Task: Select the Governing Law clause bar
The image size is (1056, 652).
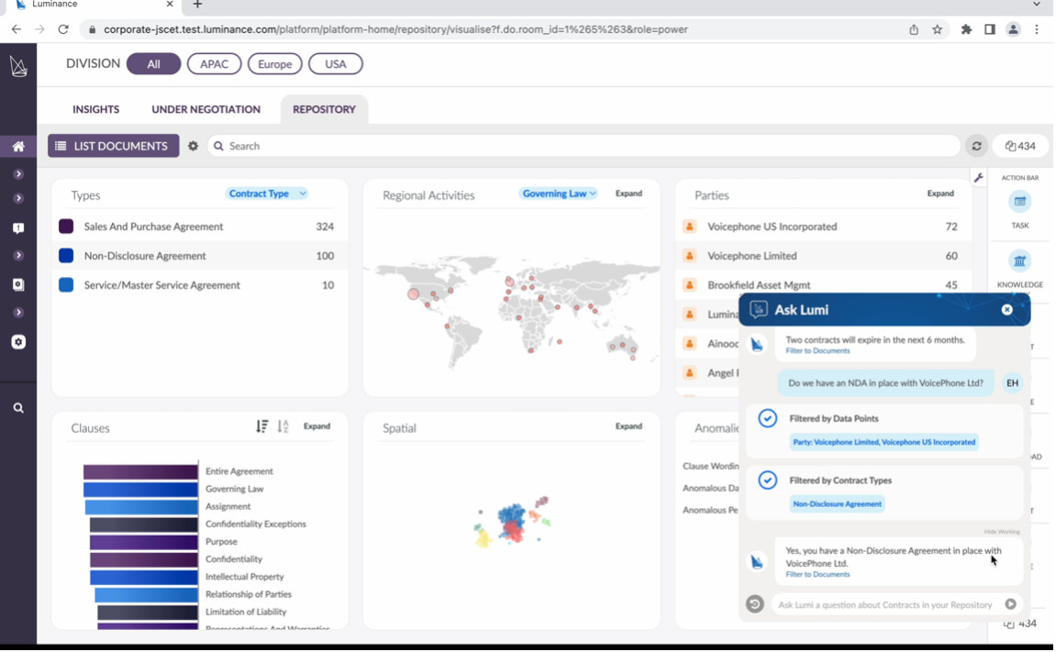Action: [x=140, y=489]
